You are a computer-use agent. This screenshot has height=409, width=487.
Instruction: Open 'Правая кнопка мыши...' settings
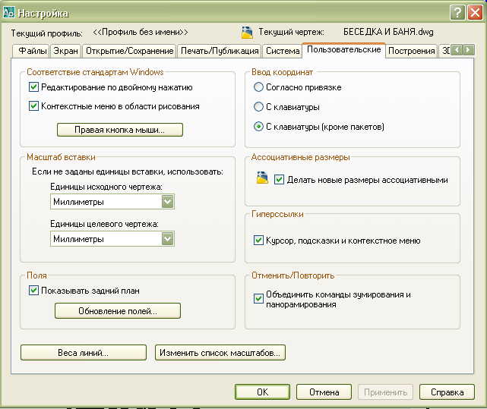(x=119, y=130)
